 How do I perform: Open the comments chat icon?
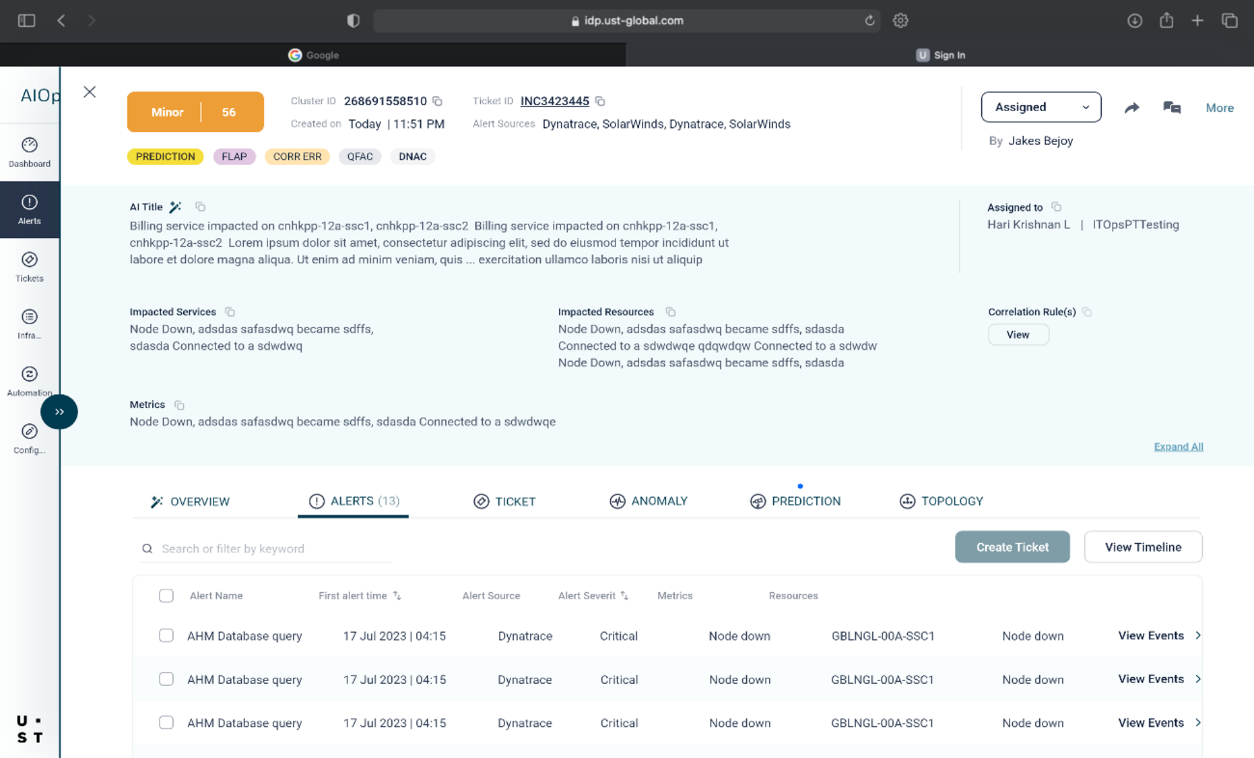[x=1172, y=108]
